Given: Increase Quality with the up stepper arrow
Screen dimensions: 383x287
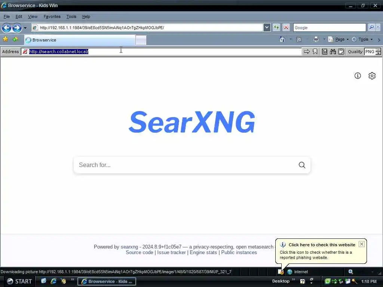Looking at the screenshot, I should pyautogui.click(x=378, y=50).
